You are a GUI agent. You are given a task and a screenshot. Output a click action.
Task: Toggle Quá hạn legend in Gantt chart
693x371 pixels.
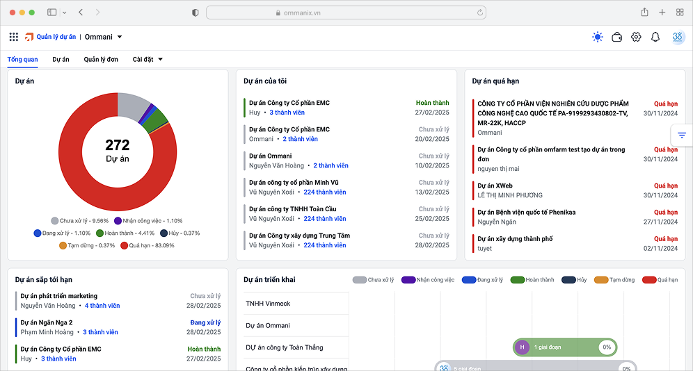coord(660,280)
